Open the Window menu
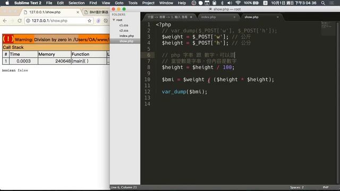Viewport: 340px width, 191px height. point(166,3)
